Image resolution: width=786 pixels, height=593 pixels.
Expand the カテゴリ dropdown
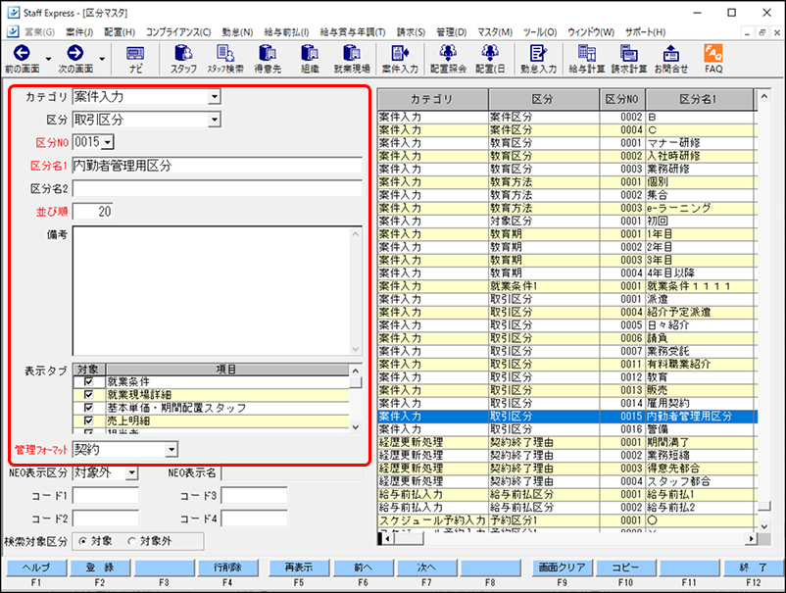[x=214, y=97]
